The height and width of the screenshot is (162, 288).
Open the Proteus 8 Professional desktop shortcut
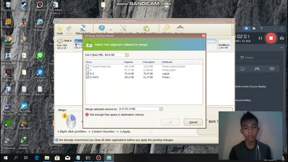(8, 143)
